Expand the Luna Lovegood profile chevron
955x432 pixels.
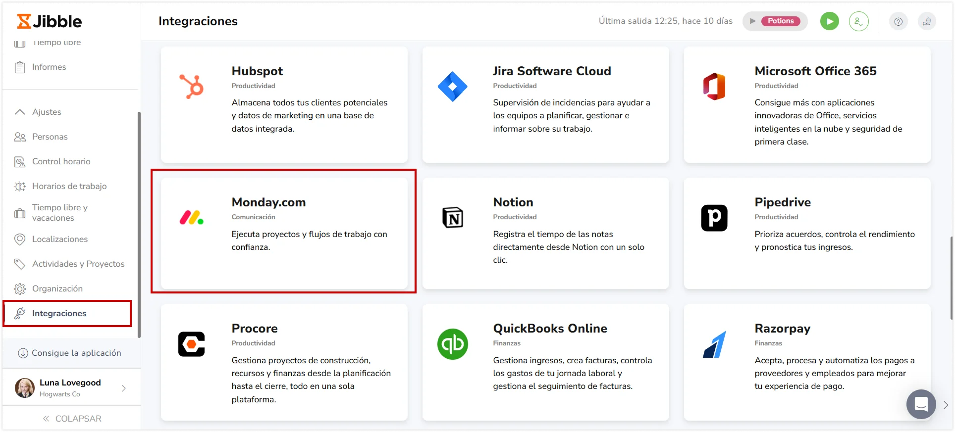tap(124, 388)
